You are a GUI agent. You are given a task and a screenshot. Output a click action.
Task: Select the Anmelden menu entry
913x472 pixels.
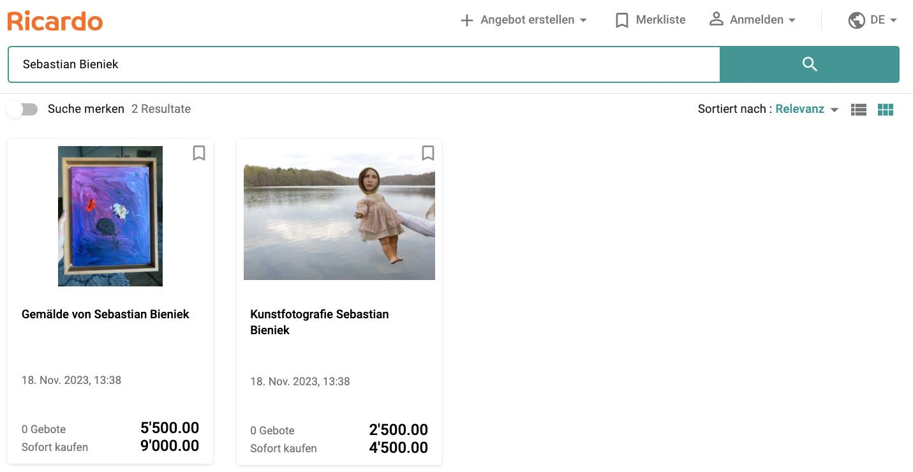pos(757,20)
